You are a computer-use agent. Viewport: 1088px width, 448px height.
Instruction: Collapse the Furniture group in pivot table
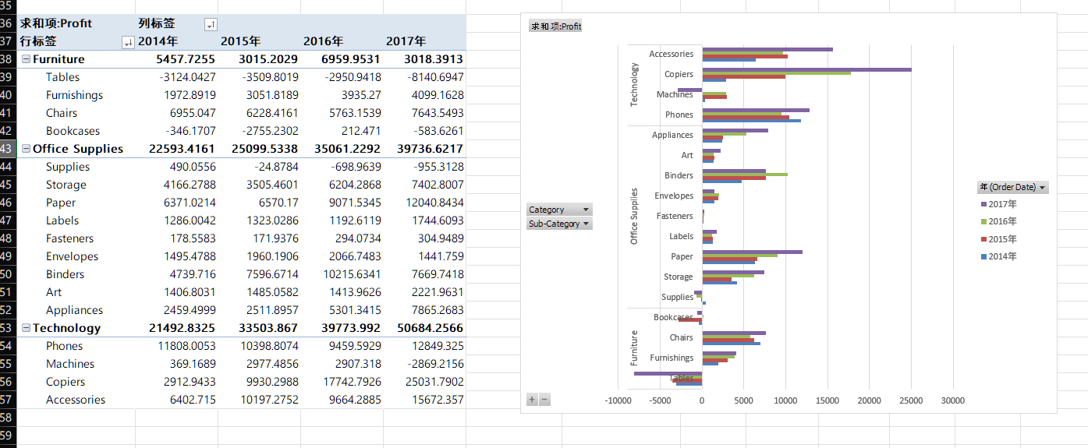[27, 59]
